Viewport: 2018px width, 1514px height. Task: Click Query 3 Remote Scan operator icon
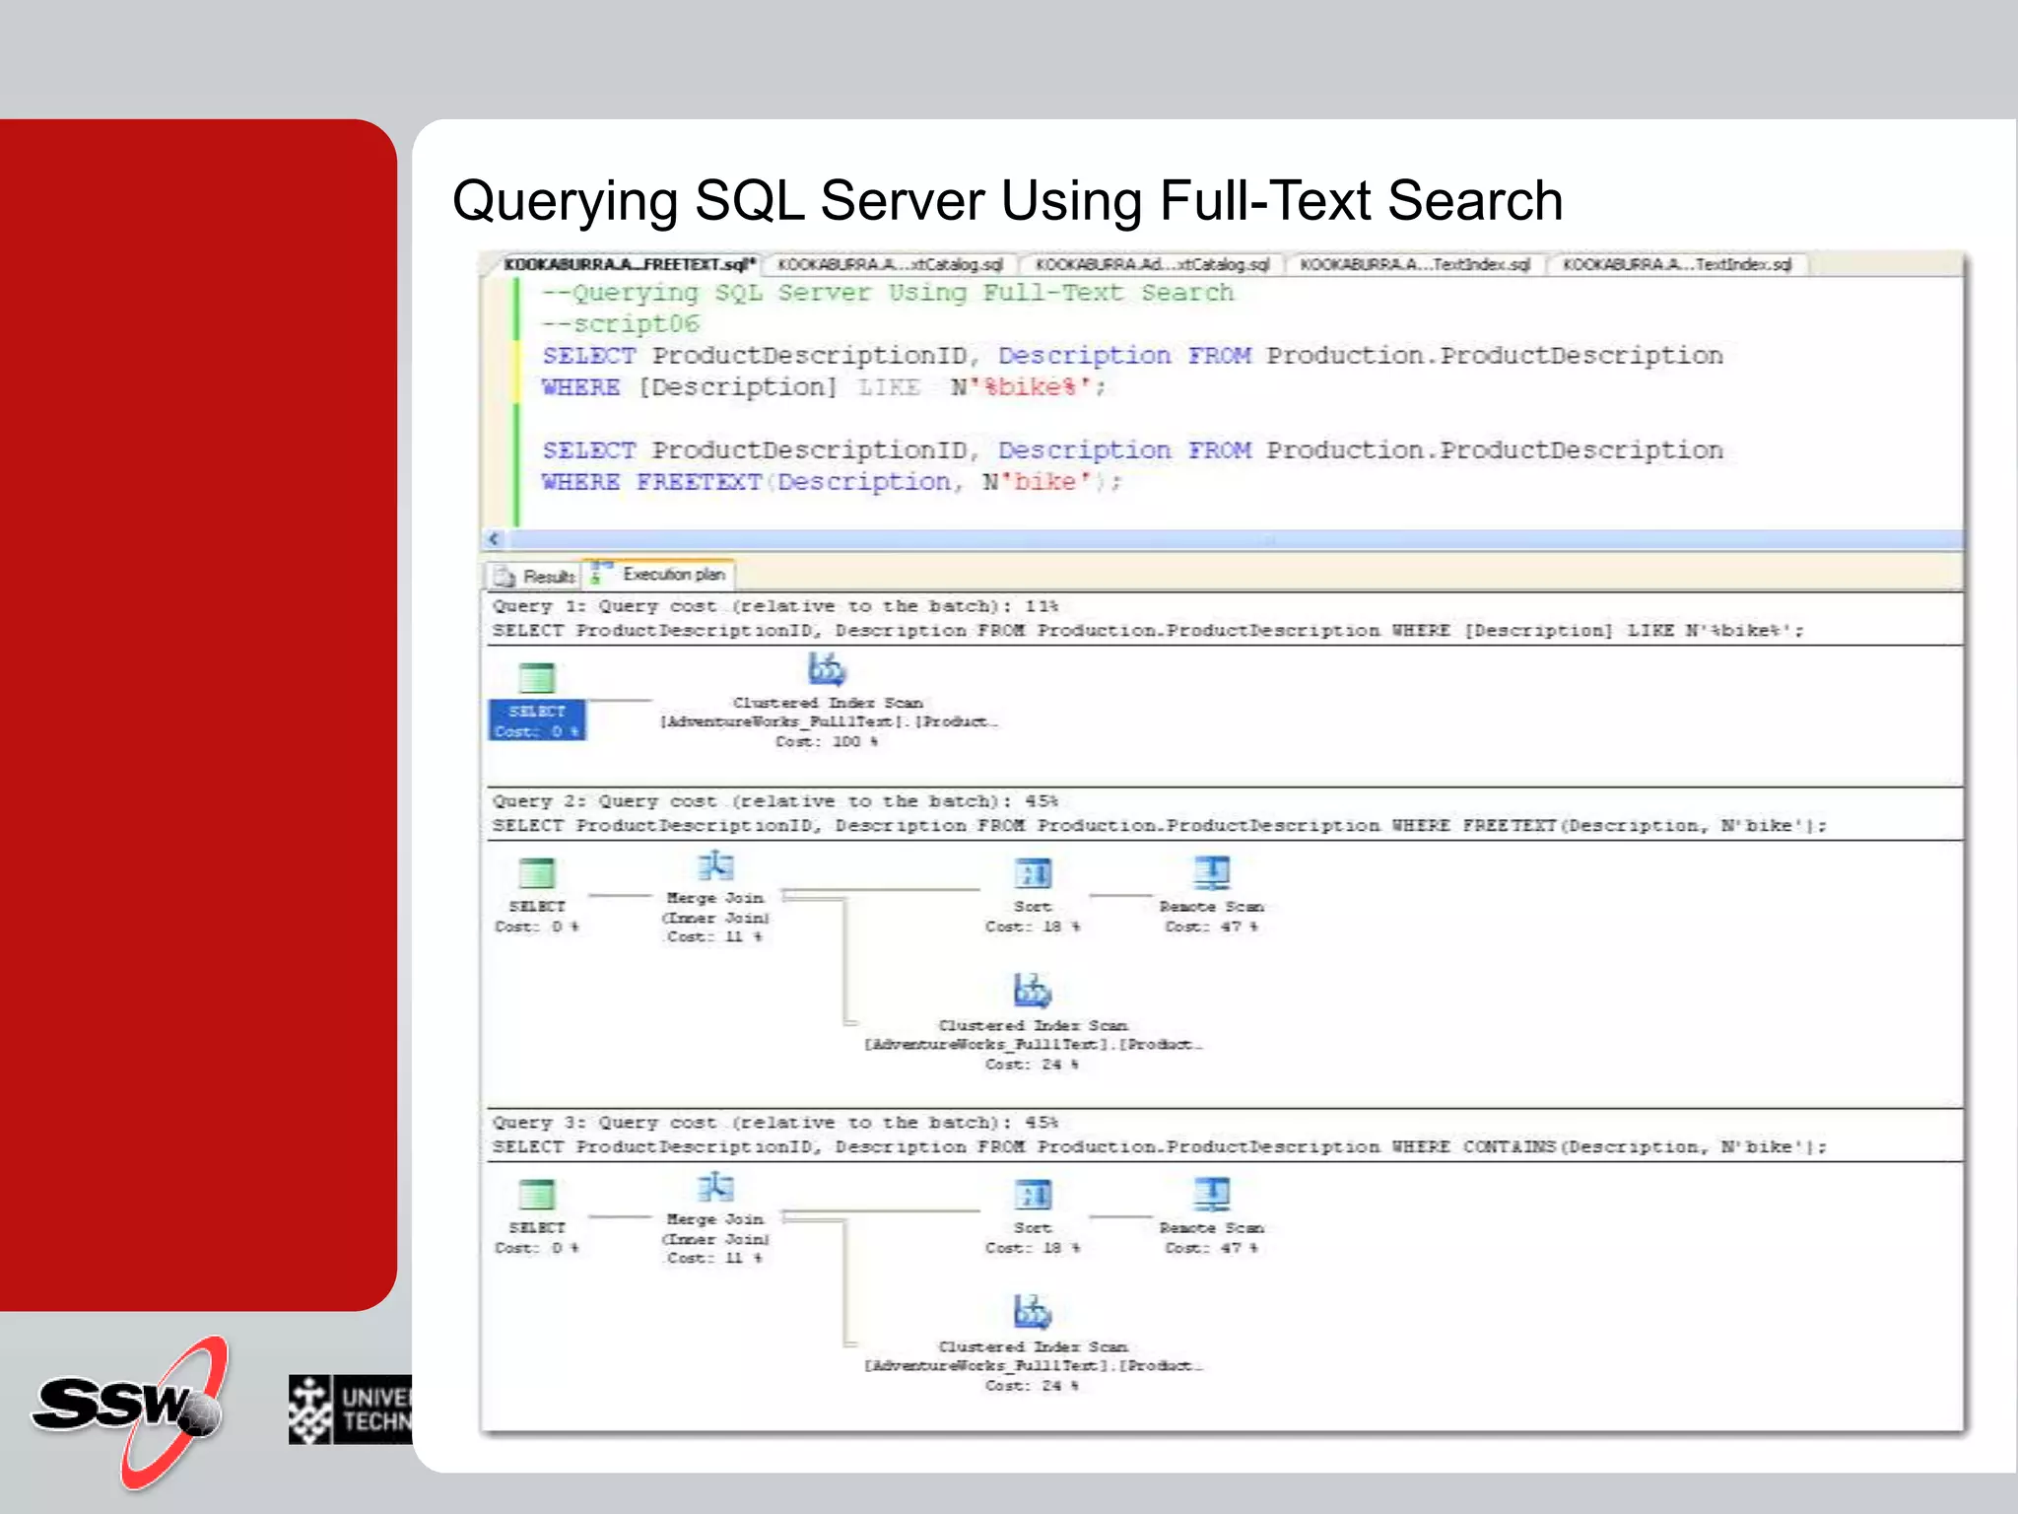click(x=1211, y=1194)
